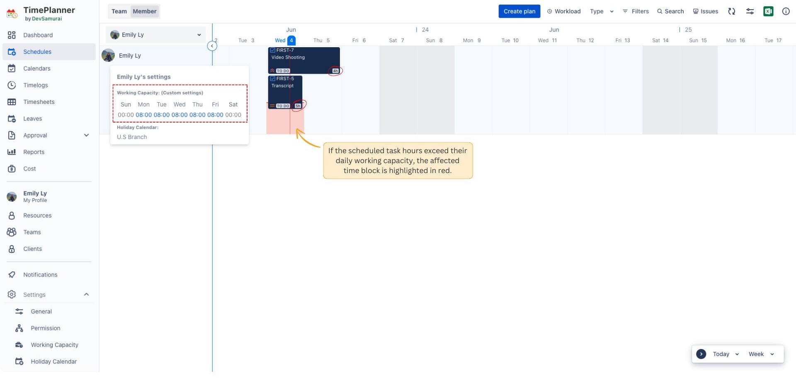Open the Cost page
This screenshot has height=378, width=796.
point(29,169)
